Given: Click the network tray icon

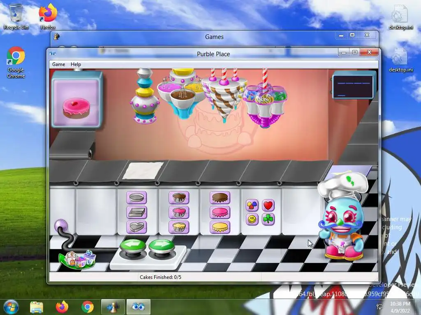Looking at the screenshot, I should (x=379, y=307).
